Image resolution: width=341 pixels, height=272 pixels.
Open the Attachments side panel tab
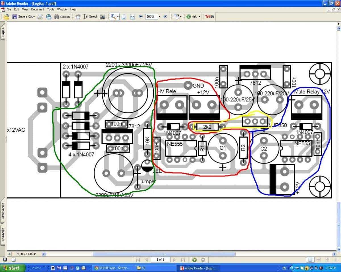click(3, 211)
